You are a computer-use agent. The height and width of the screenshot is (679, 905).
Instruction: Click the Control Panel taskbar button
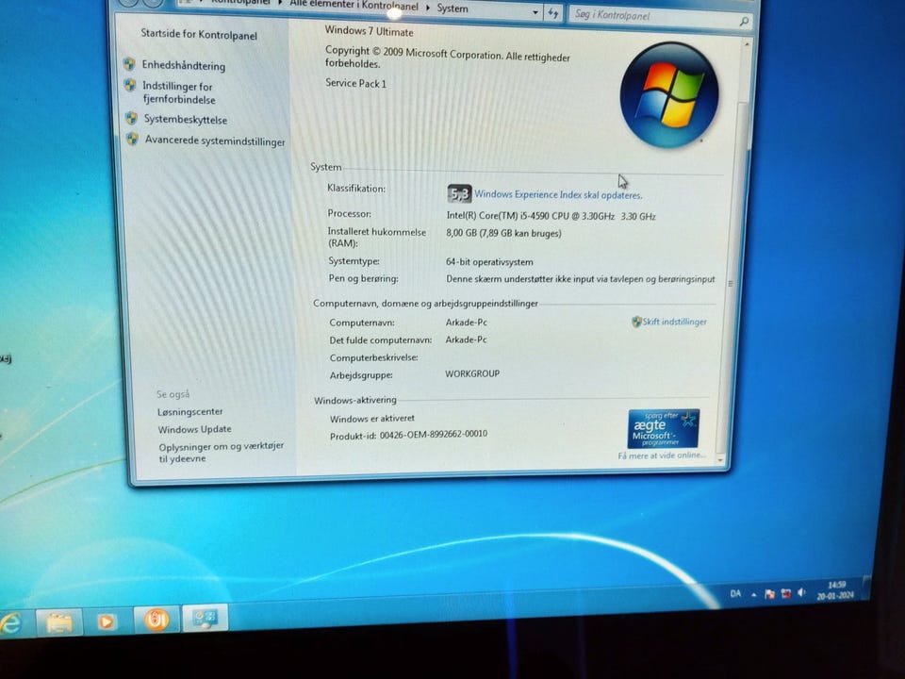205,618
